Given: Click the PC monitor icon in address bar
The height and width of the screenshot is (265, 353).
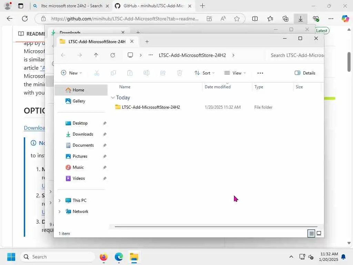Looking at the screenshot, I should point(130,55).
